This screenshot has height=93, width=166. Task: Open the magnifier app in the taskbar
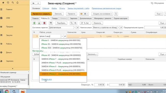tap(14, 91)
